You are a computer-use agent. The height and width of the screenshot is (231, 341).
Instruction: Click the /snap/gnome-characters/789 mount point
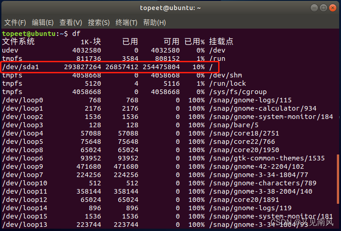tap(263, 183)
